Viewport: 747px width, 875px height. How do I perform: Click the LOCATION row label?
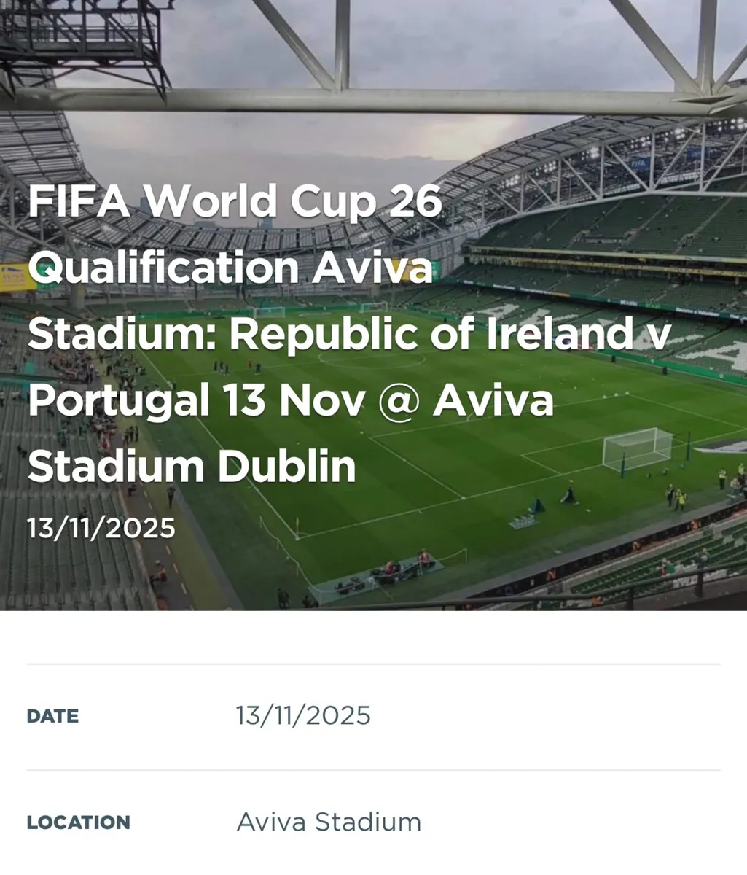coord(78,822)
